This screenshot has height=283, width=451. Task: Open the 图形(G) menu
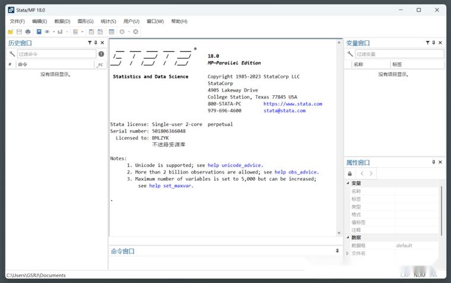pyautogui.click(x=85, y=21)
